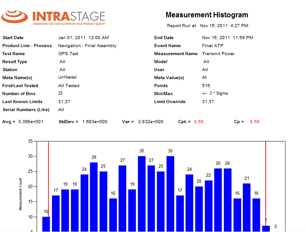Click the right red upper limit line
The width and height of the screenshot is (306, 232).
click(x=266, y=178)
